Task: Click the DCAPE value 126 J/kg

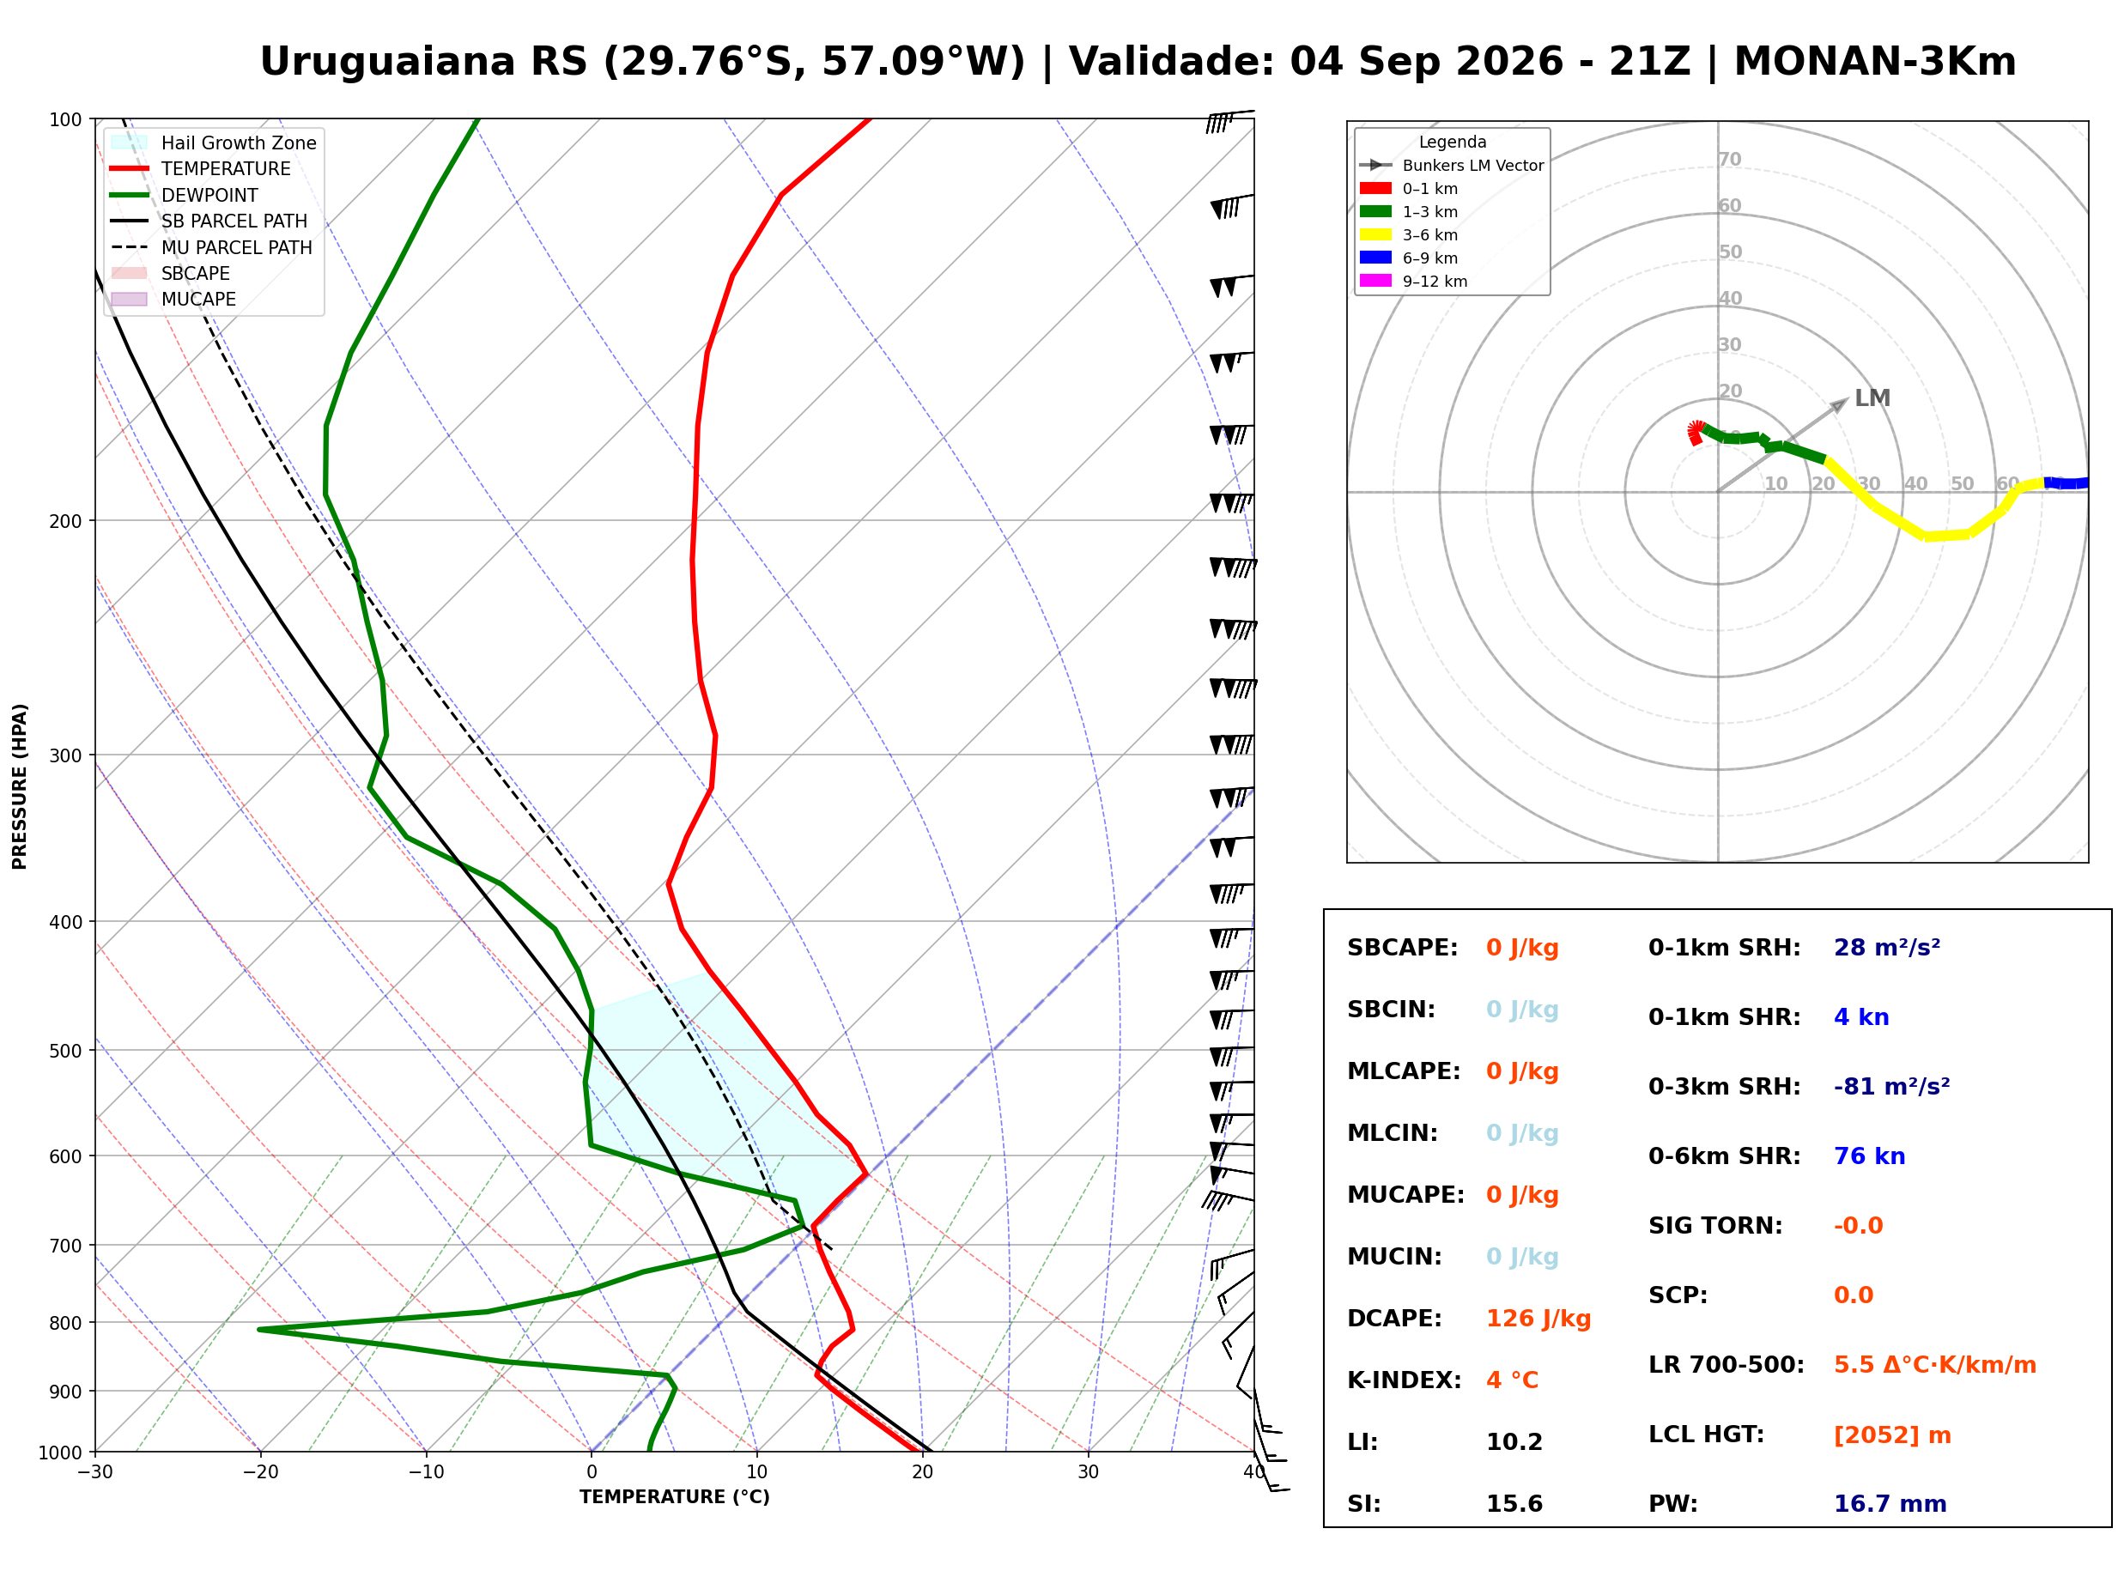Action: click(1538, 1320)
